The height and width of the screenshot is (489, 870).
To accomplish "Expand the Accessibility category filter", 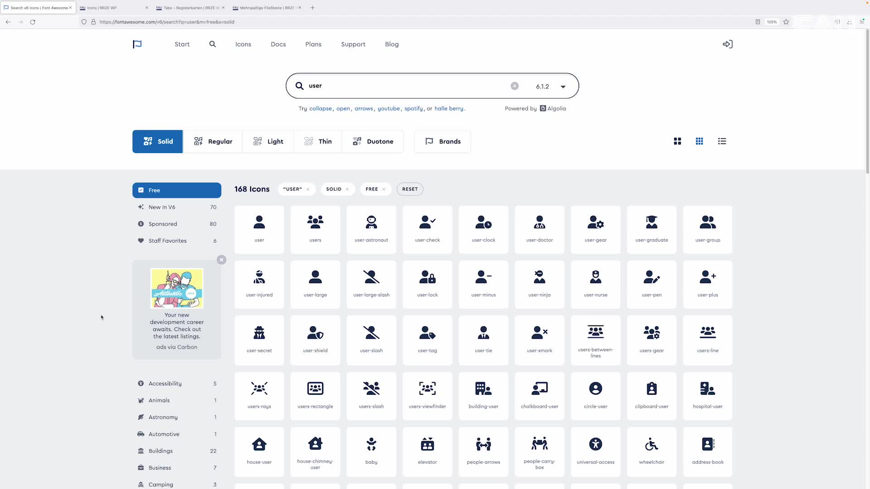I will pos(165,383).
